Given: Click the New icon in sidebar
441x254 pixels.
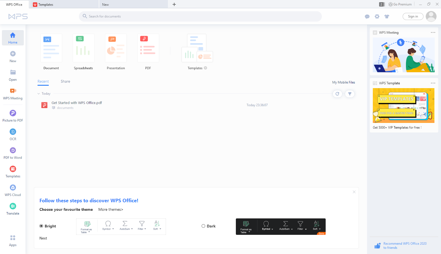Looking at the screenshot, I should 13,54.
